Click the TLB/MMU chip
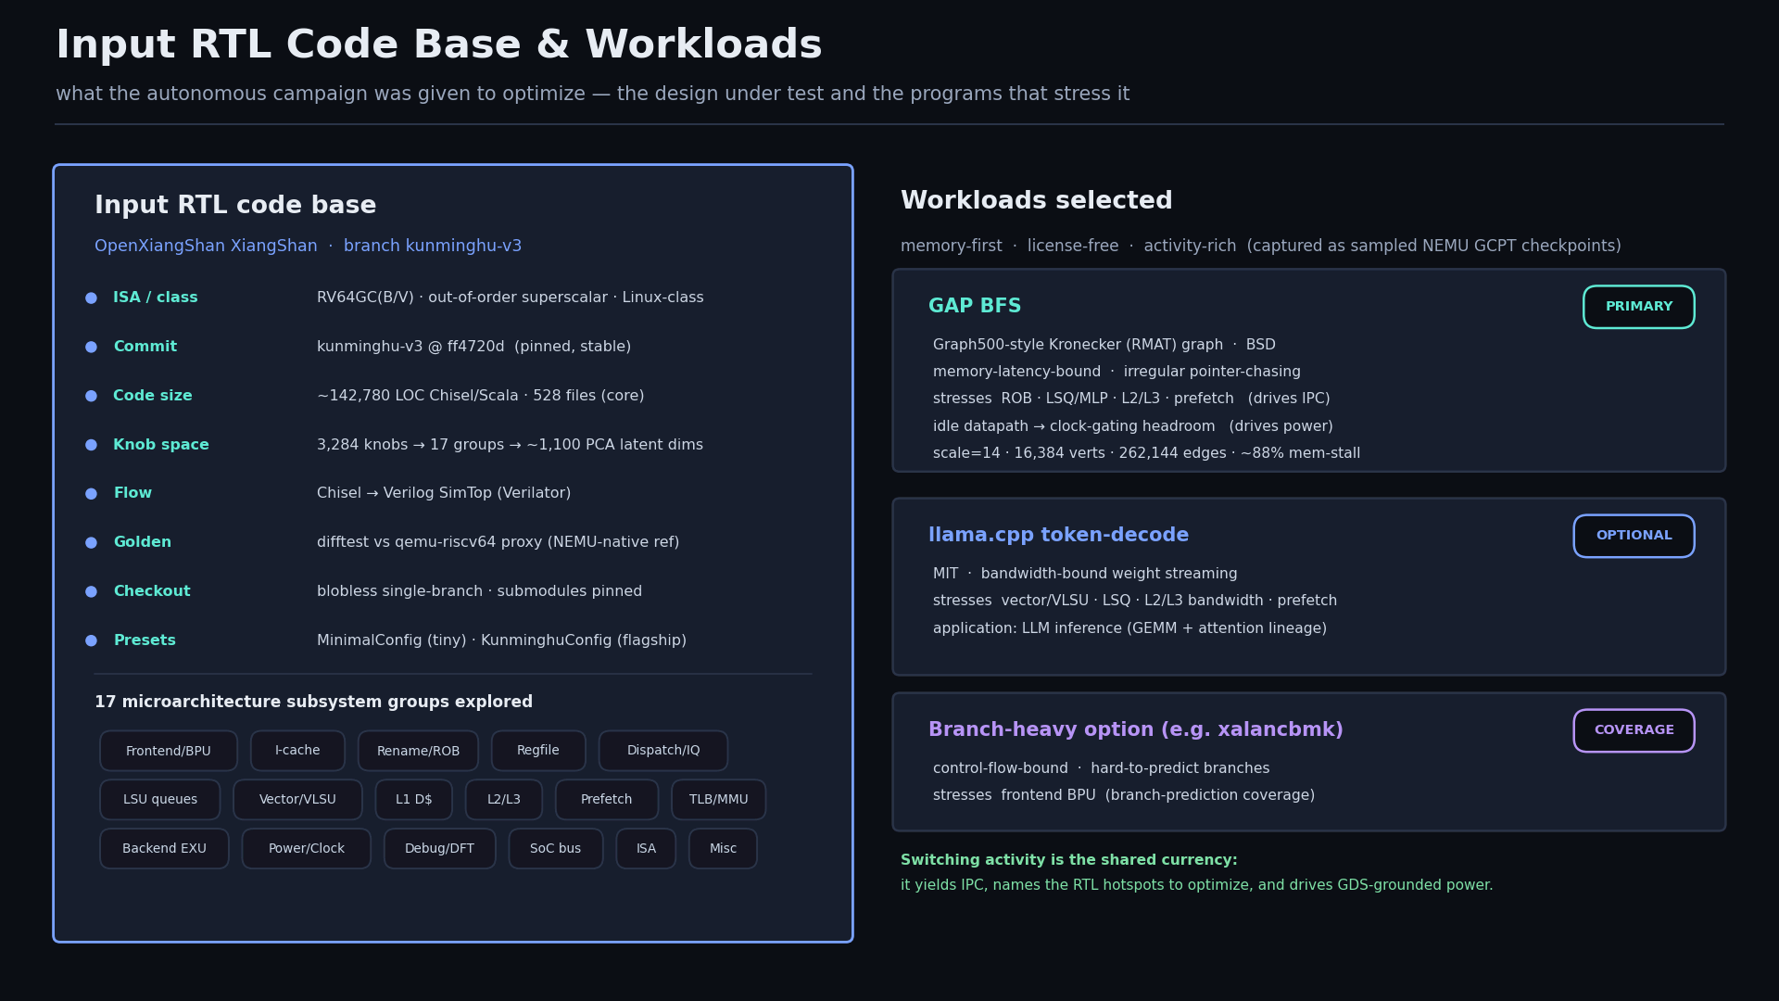 click(x=719, y=800)
